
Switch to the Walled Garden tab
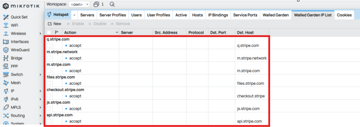pos(276,15)
